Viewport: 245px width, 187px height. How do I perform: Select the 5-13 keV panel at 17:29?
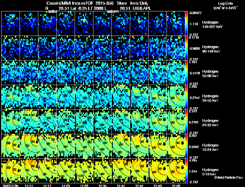point(84,171)
